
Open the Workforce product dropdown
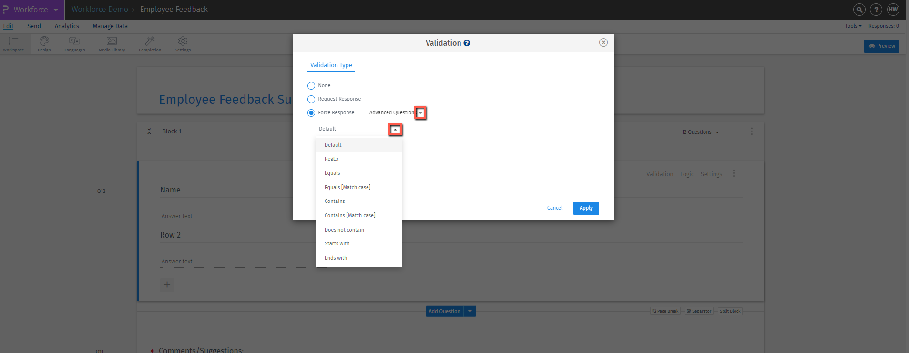(55, 10)
